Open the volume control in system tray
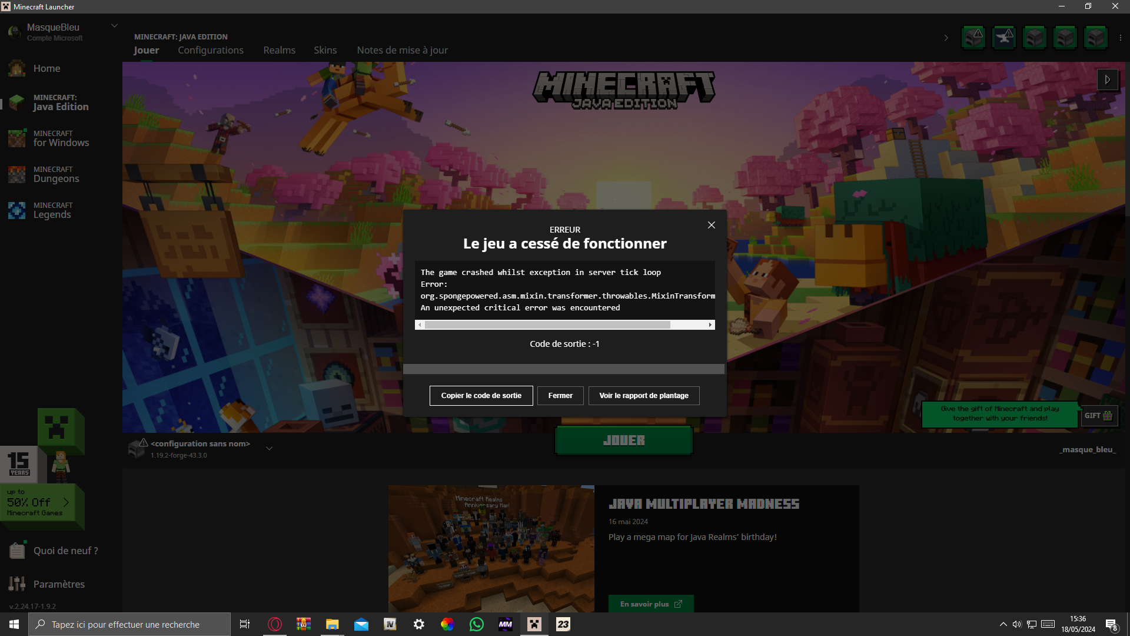1130x636 pixels. tap(1017, 624)
